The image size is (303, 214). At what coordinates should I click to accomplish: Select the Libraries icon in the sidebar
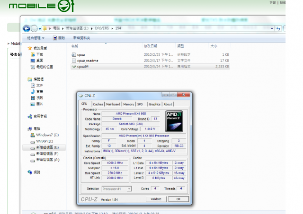coord(30,79)
